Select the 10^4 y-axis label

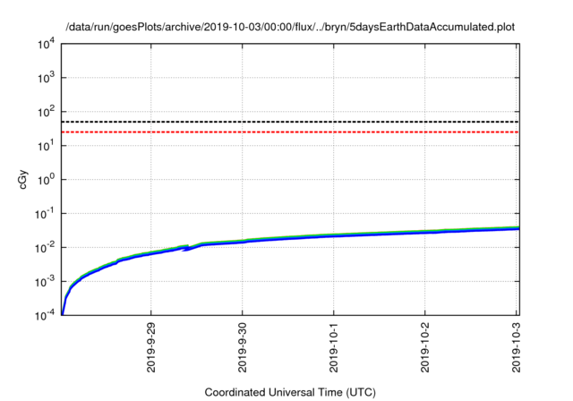click(46, 44)
